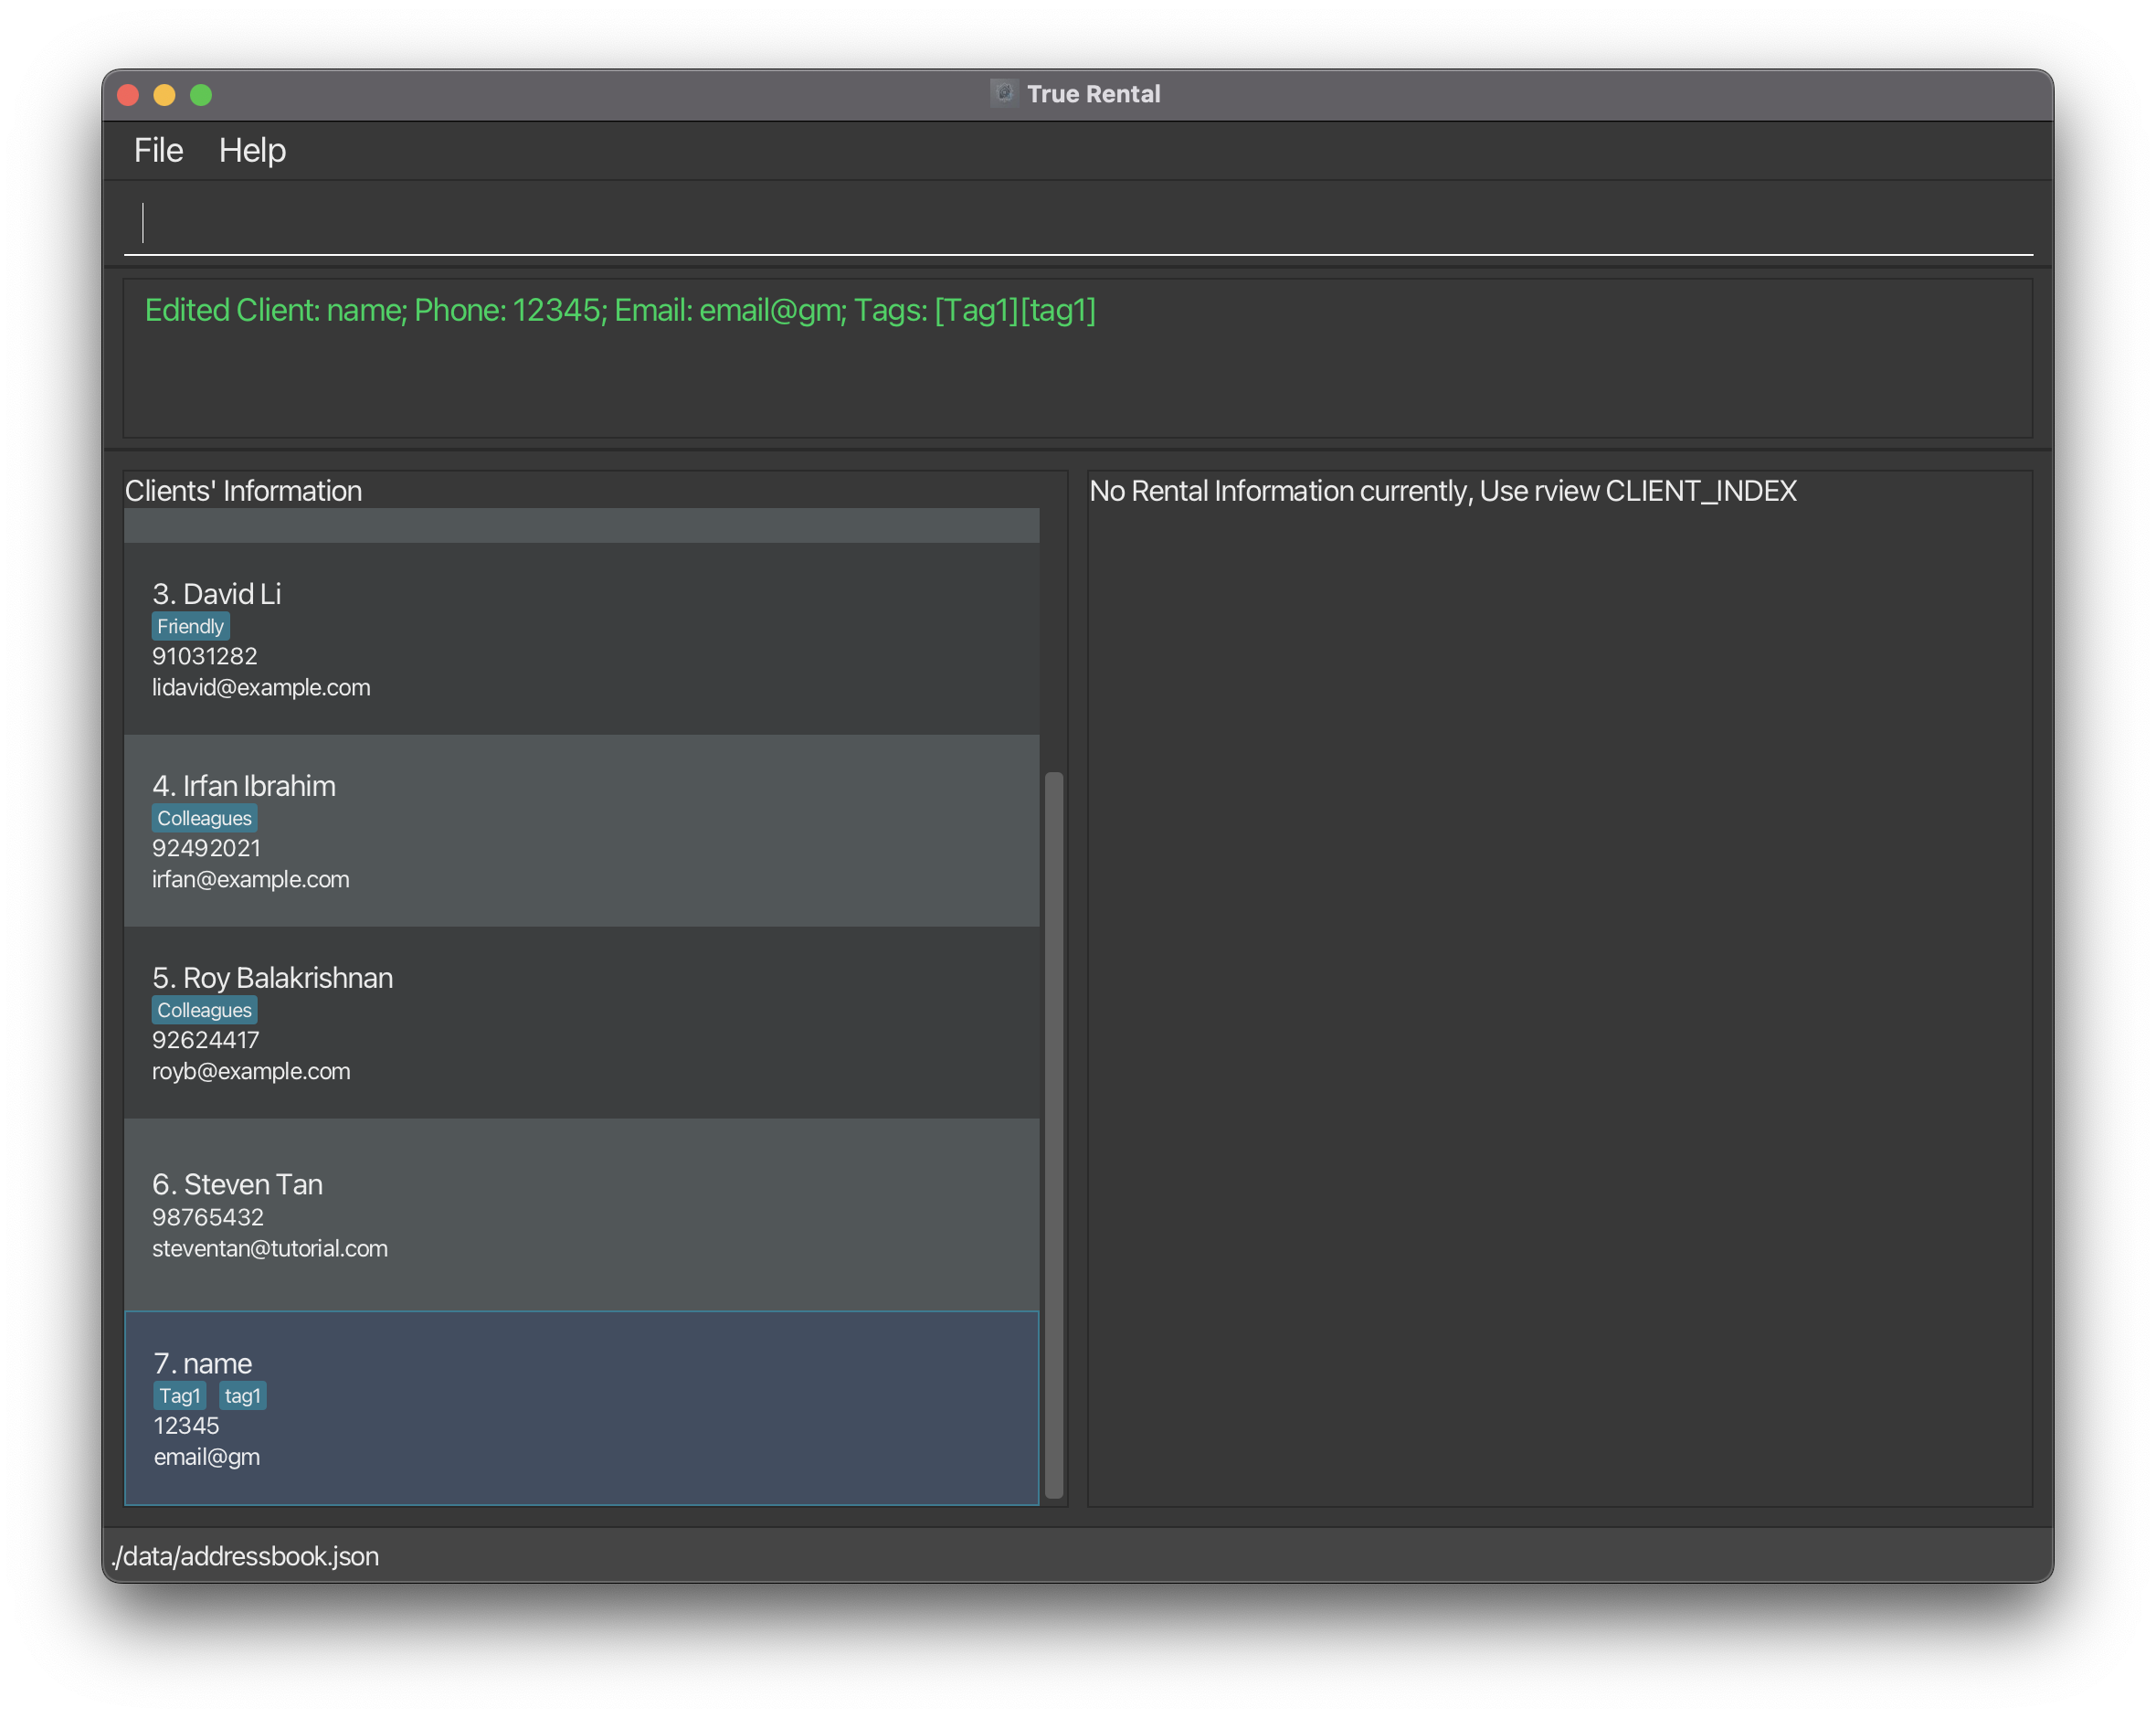The image size is (2156, 1718).
Task: Click the True Rental title bar icon
Action: (1004, 93)
